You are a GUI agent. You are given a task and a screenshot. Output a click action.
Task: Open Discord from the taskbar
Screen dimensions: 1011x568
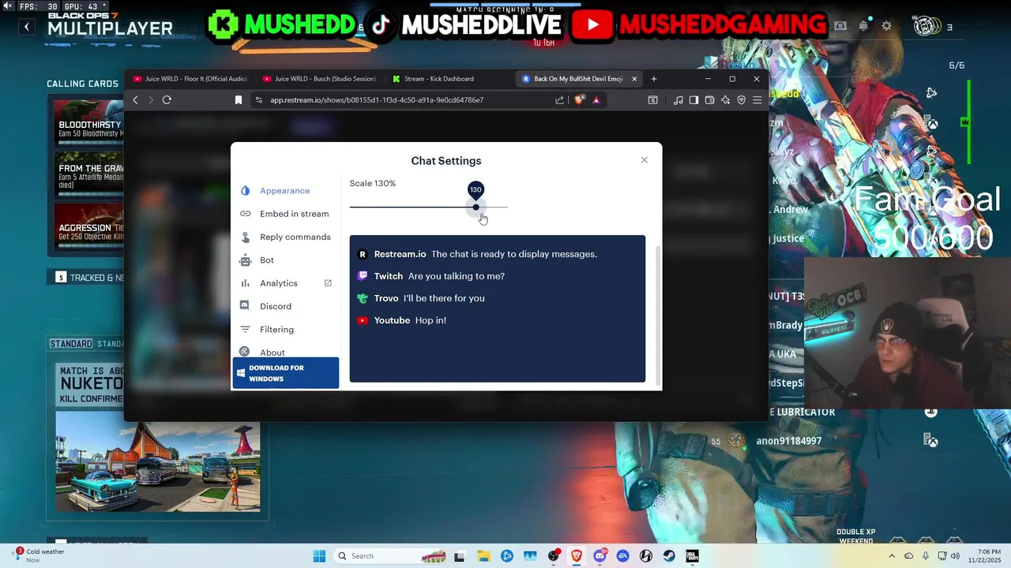pos(600,556)
